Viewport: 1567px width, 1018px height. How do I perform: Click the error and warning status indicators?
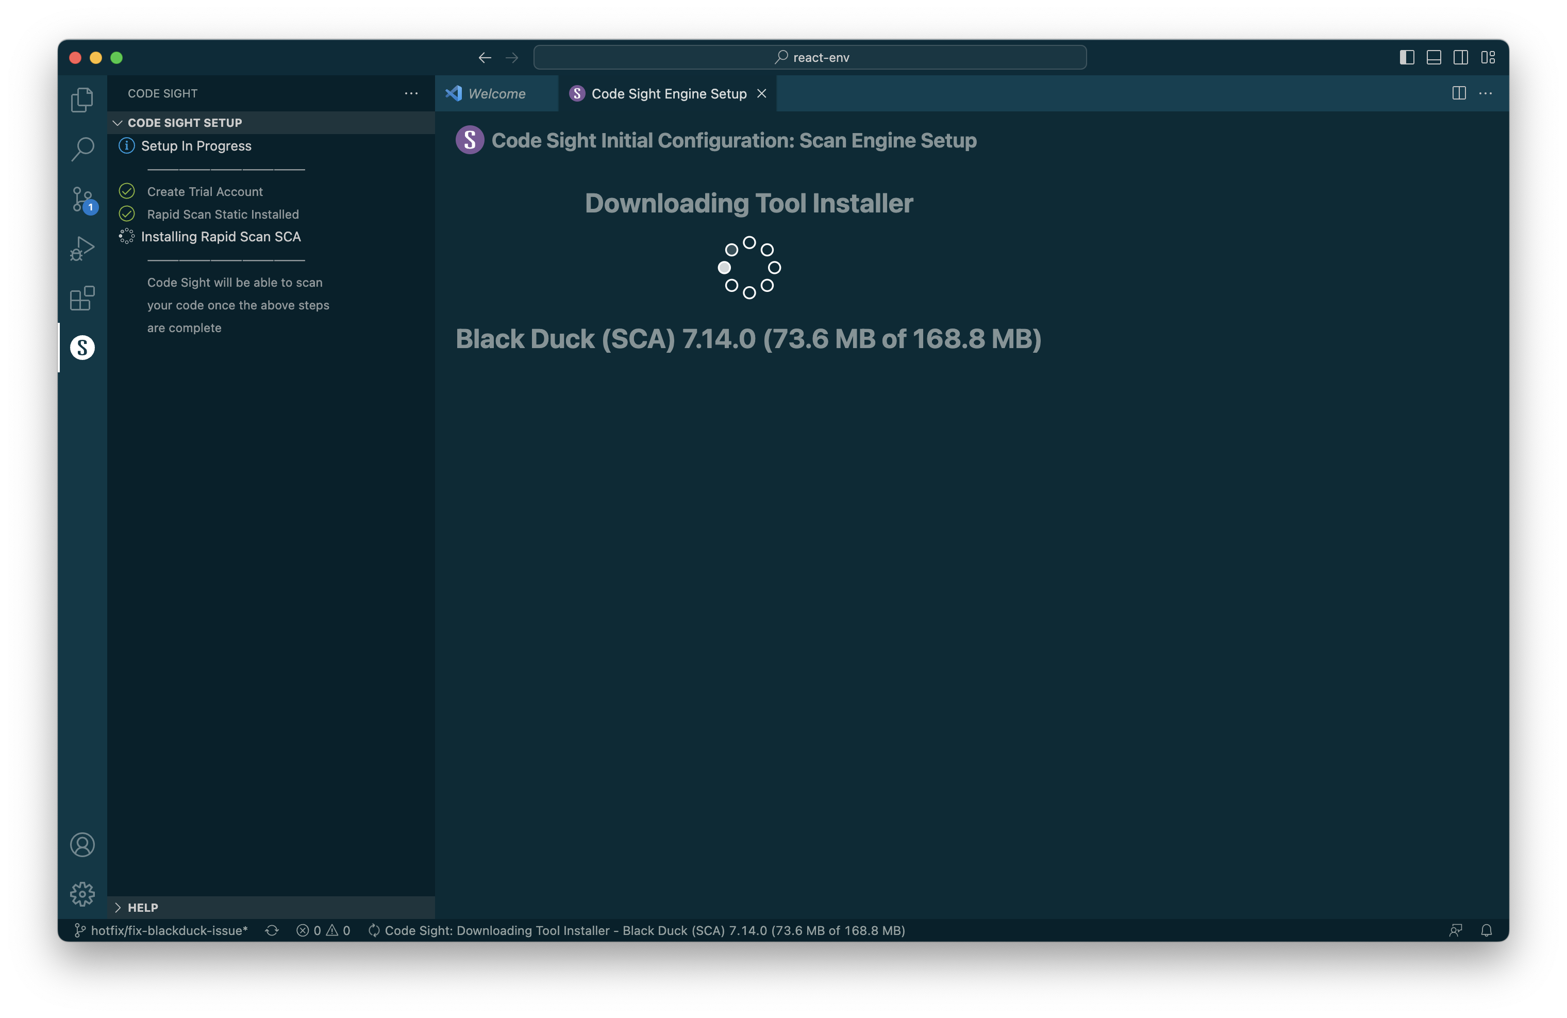(x=323, y=930)
